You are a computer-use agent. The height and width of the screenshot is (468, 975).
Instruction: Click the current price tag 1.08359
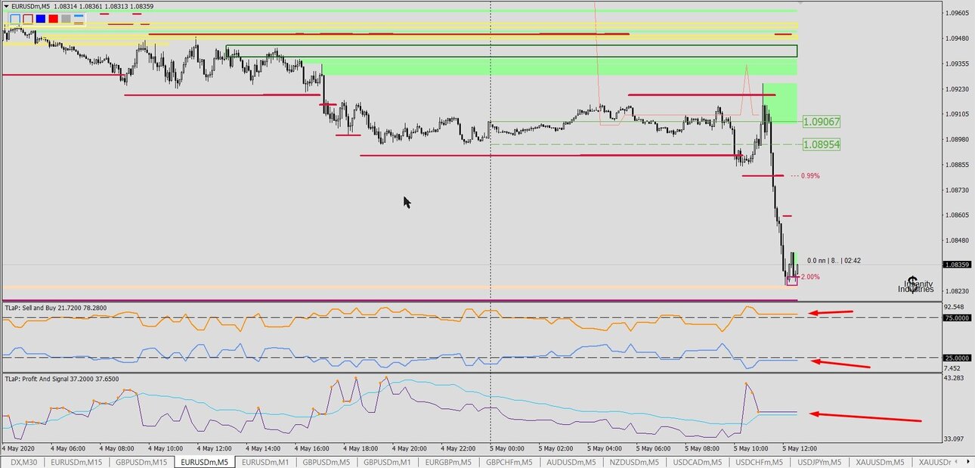tap(956, 265)
